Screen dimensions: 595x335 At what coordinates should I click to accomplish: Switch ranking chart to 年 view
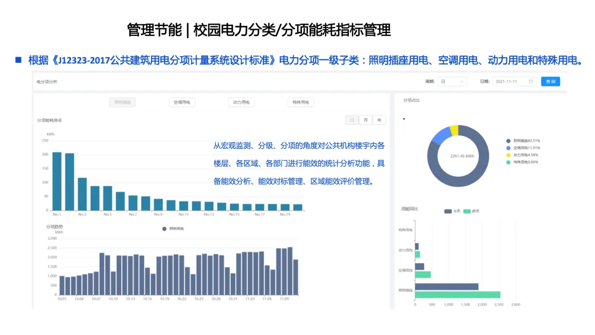point(379,120)
